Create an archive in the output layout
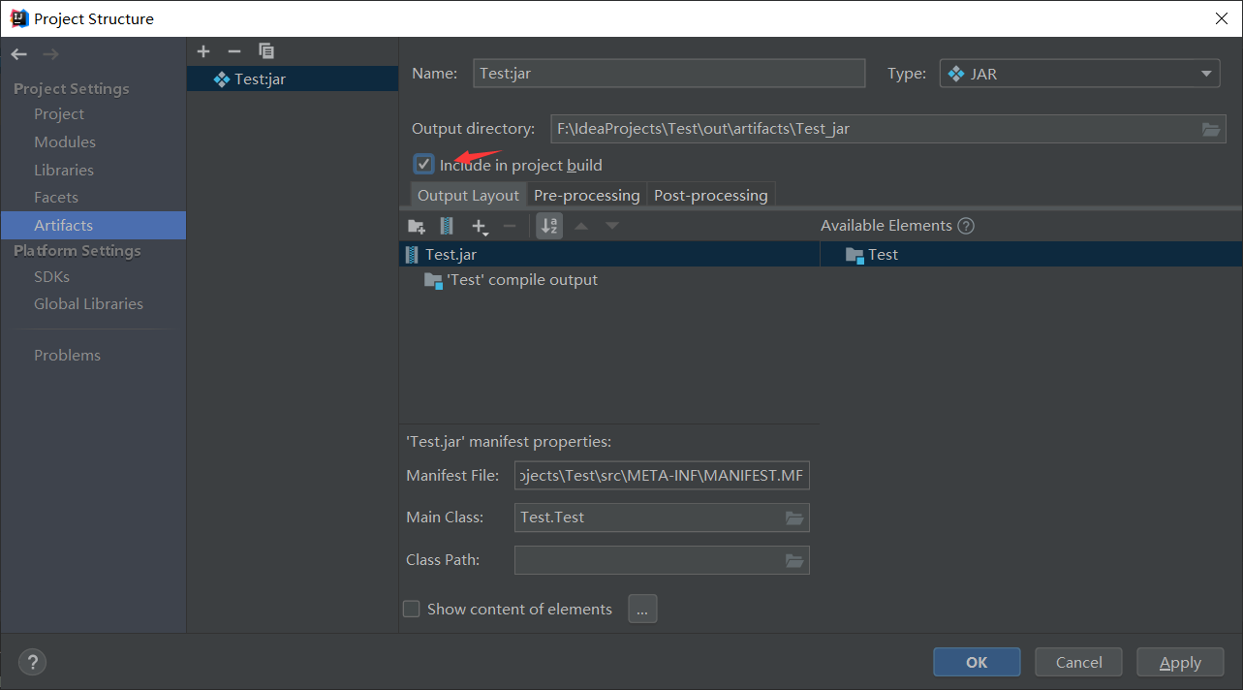This screenshot has width=1243, height=690. (447, 226)
